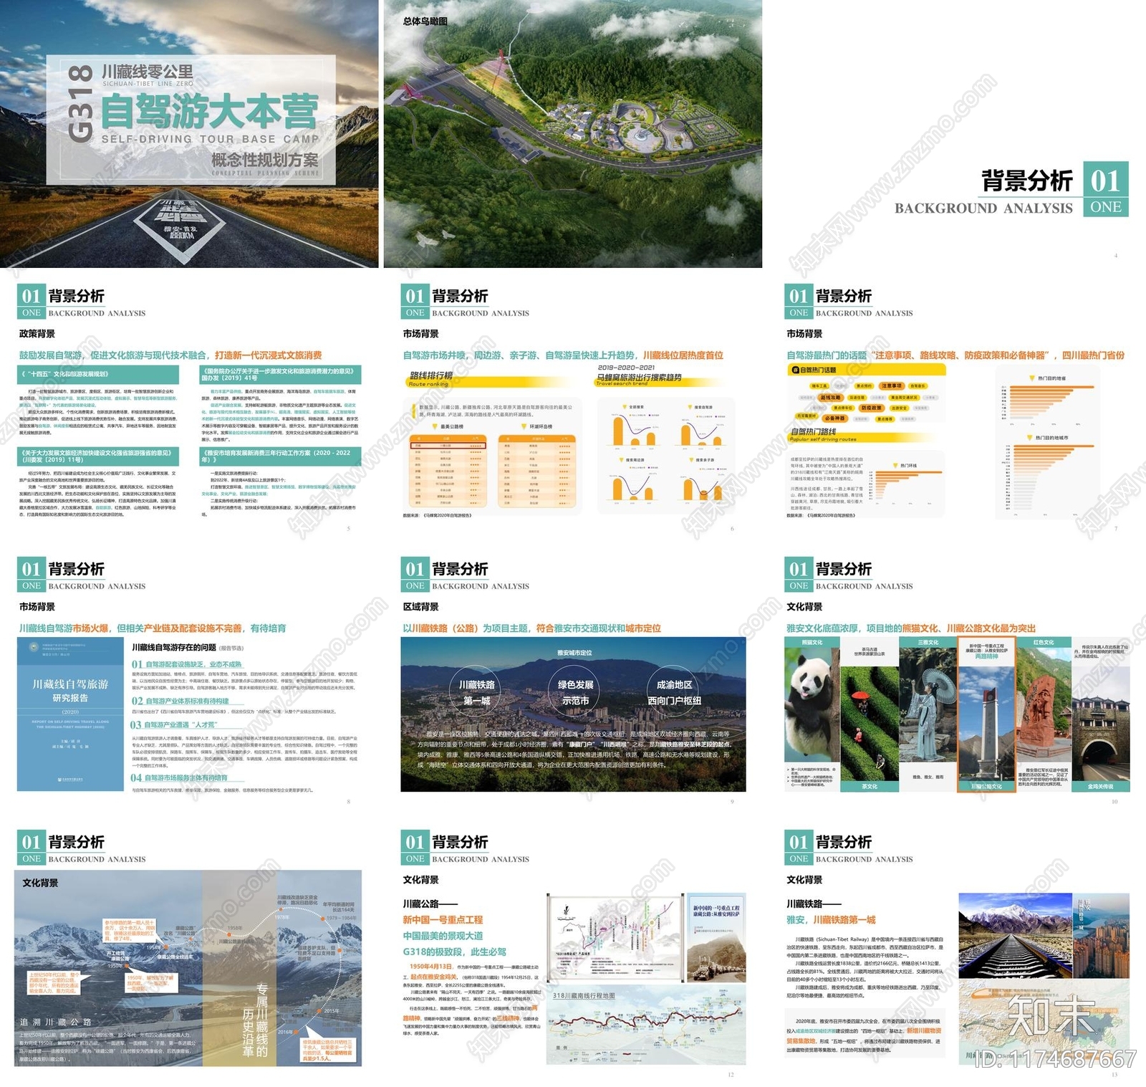
Task: Click vertical text 专属川藏线的历史沿革
Action: 255,1021
